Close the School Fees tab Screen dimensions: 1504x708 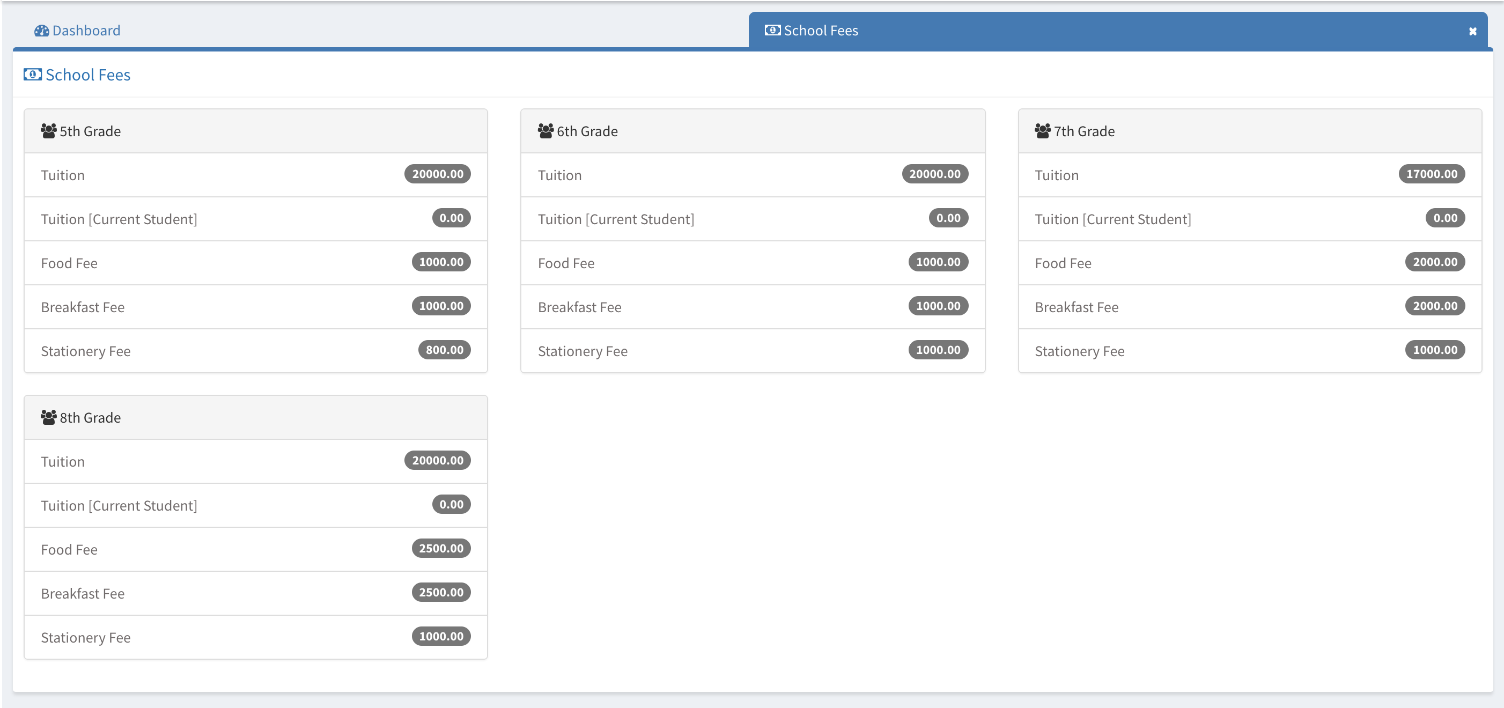point(1472,32)
